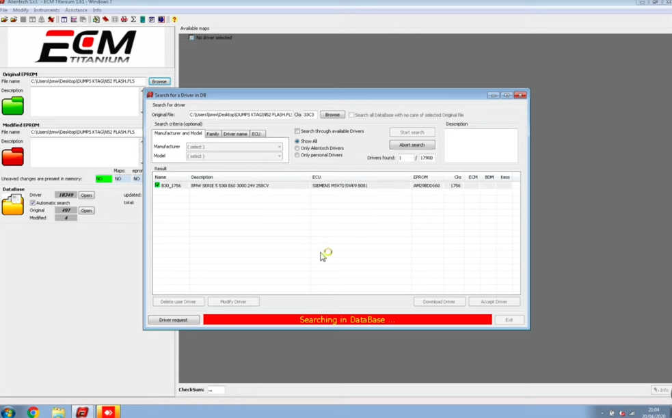Click the Description box in search dialog

(x=481, y=145)
